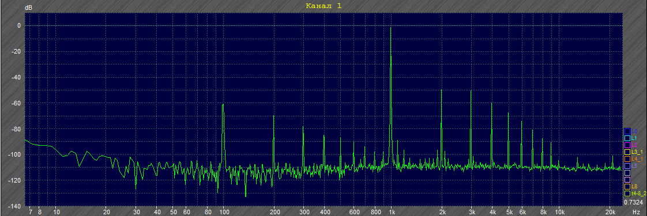The height and width of the screenshot is (216, 647).
Task: Toggle the L5 trace box
Action: (x=627, y=166)
